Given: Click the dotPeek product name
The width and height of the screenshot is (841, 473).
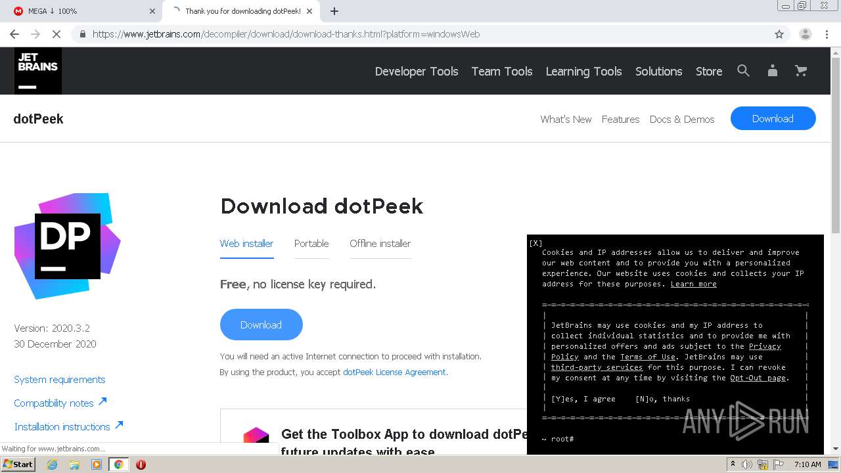Looking at the screenshot, I should [x=39, y=119].
